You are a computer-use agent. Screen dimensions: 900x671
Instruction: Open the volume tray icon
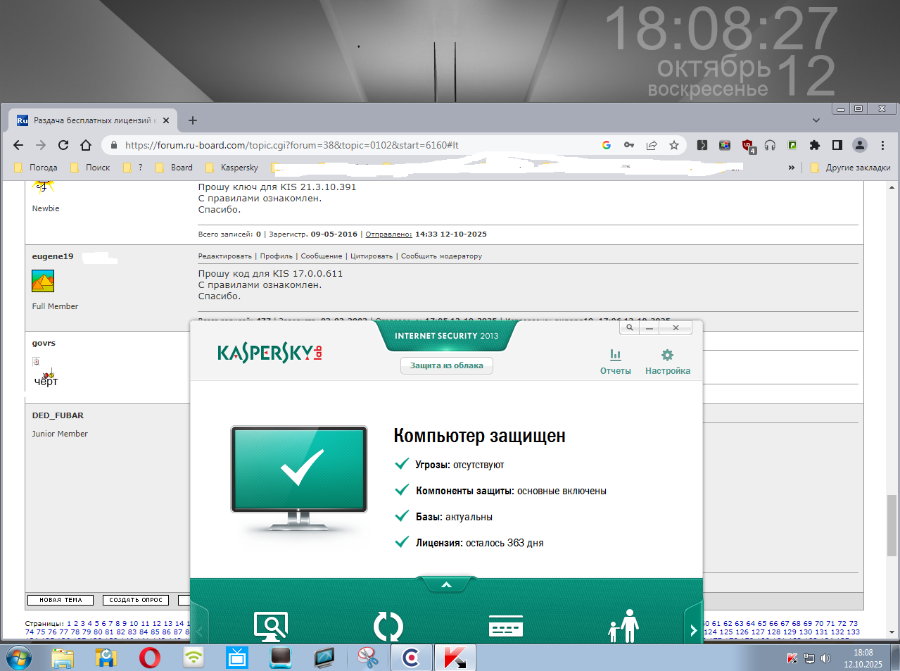pyautogui.click(x=826, y=658)
